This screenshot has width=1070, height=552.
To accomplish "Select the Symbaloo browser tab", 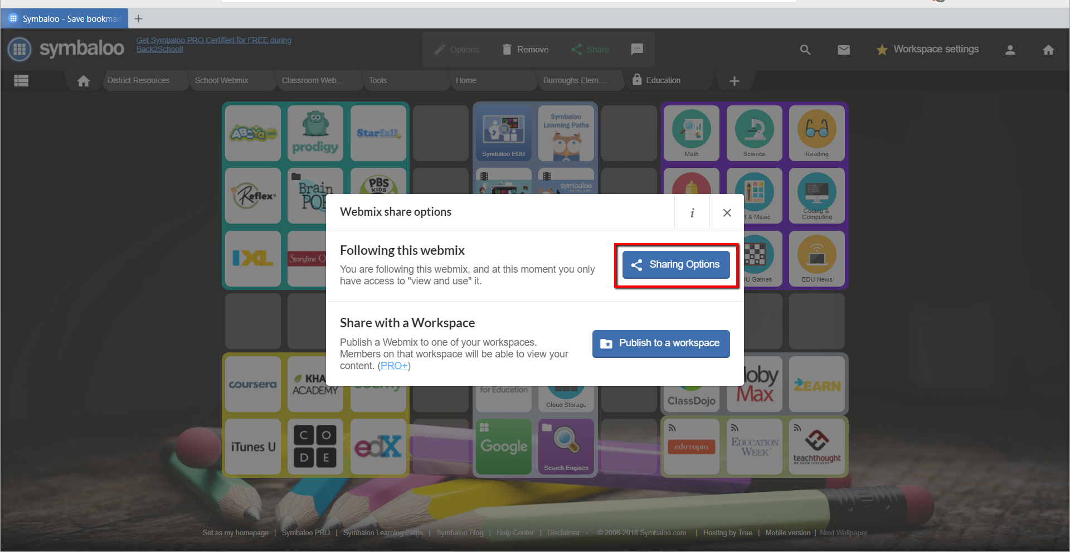I will [x=65, y=19].
